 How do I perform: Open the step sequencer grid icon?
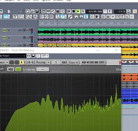coord(58,11)
